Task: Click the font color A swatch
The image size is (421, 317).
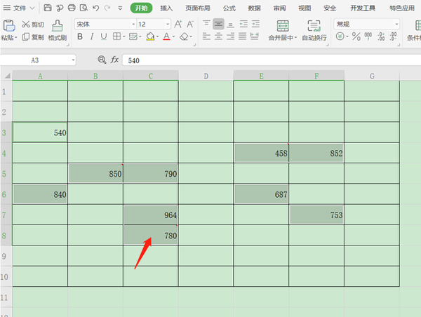Action: click(x=166, y=36)
